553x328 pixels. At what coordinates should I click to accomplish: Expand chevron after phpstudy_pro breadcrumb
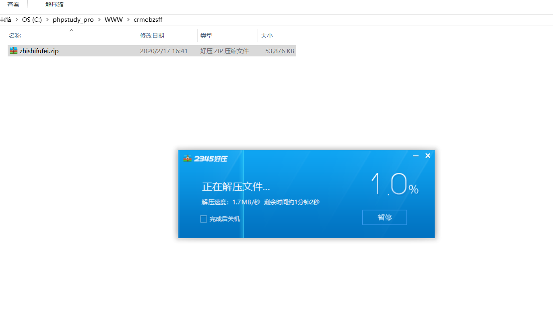99,19
